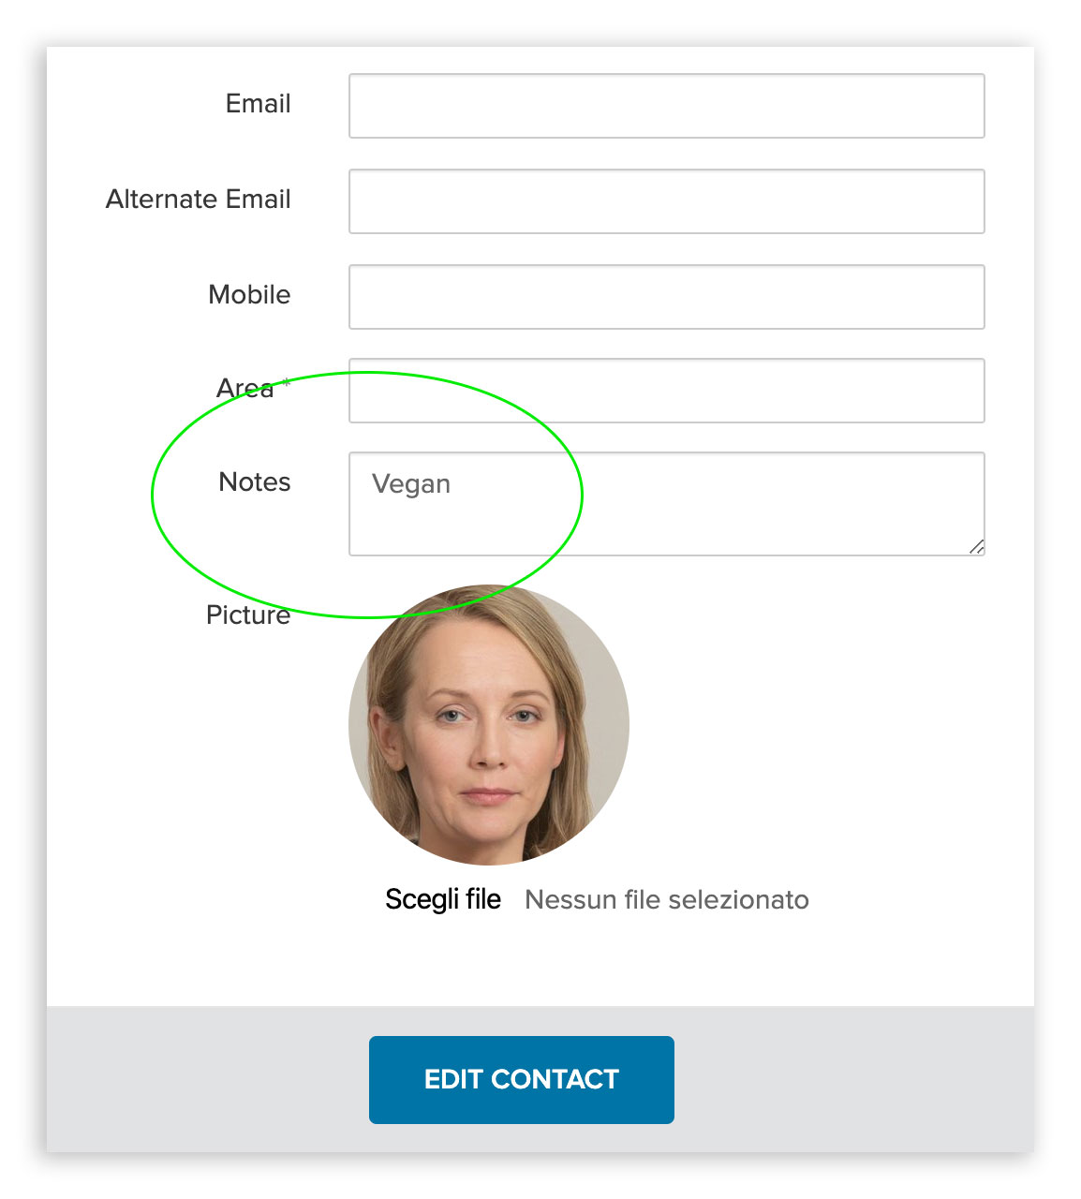Click the Email field label

(259, 103)
